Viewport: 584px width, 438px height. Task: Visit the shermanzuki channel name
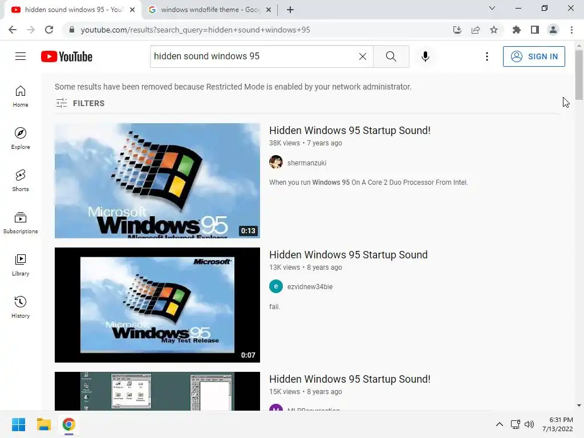[307, 163]
